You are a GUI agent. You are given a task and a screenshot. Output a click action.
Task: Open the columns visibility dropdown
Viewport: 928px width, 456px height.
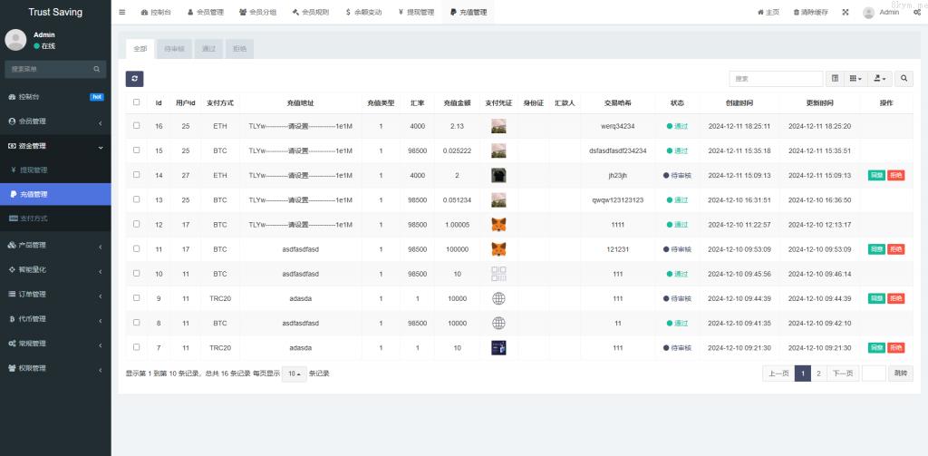click(x=856, y=79)
